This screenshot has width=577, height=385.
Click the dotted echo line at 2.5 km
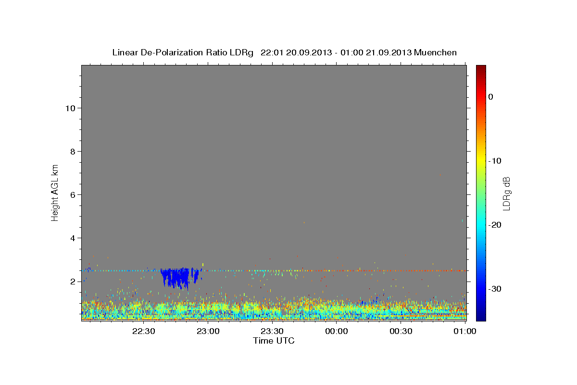pos(274,270)
